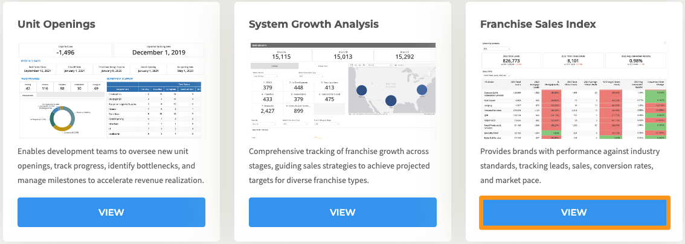Screen dimensions: 685x244
Task: Click the Brand A 15,115 value tile
Action: [280, 56]
